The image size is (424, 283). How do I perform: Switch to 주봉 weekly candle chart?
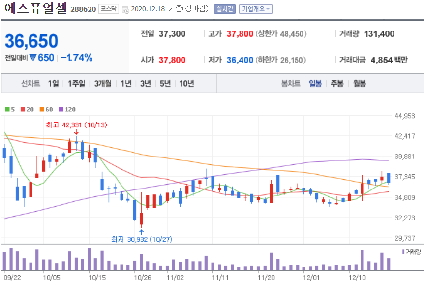pyautogui.click(x=337, y=84)
